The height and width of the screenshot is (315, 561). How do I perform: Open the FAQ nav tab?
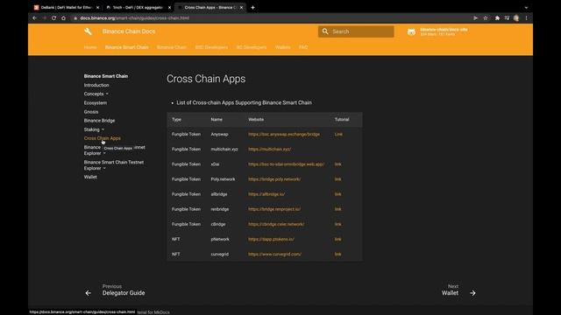point(303,47)
